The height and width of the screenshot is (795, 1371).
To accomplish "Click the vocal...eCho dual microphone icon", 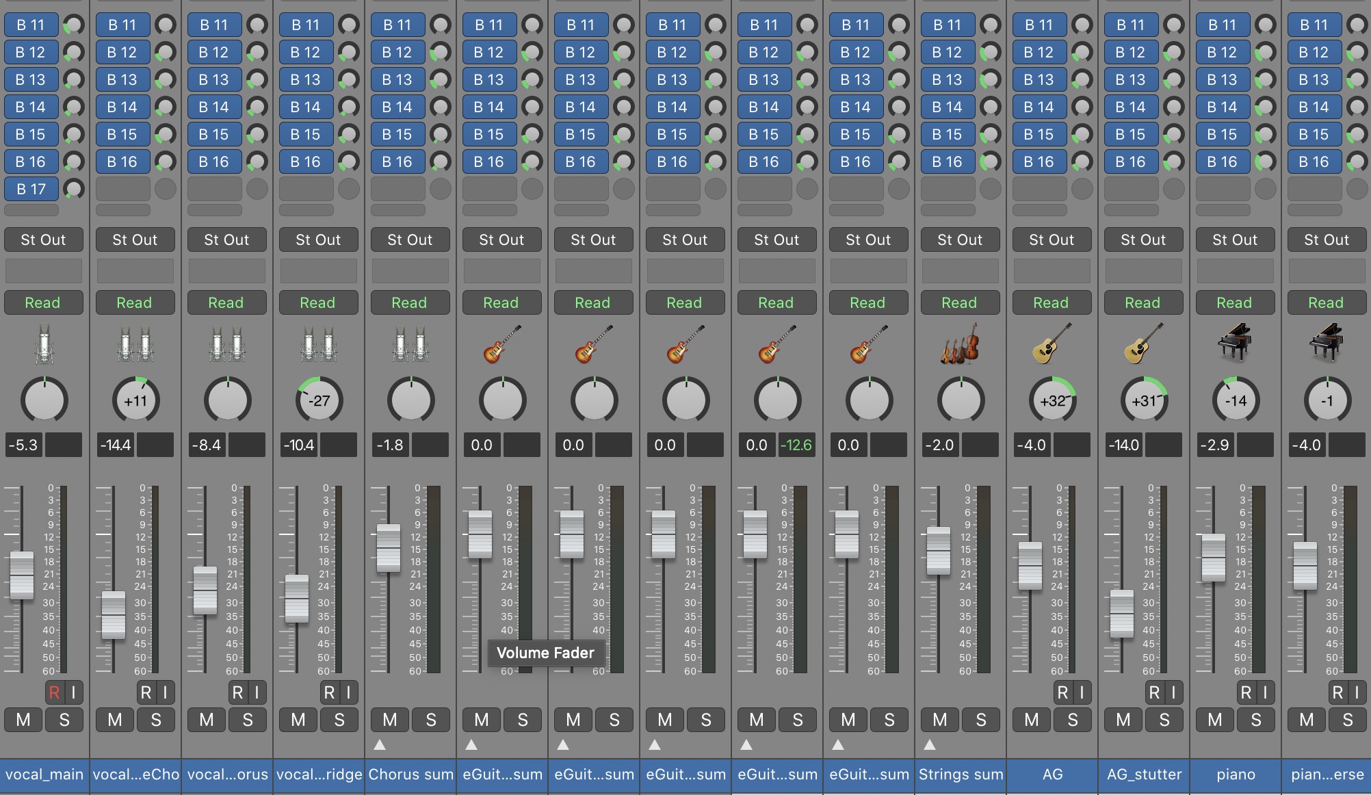I will 135,344.
